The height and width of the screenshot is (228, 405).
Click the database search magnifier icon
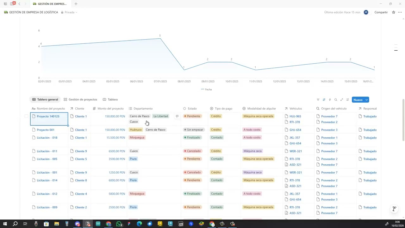(336, 100)
